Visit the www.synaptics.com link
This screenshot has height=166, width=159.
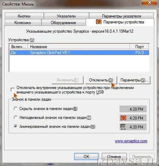pyautogui.click(x=131, y=141)
